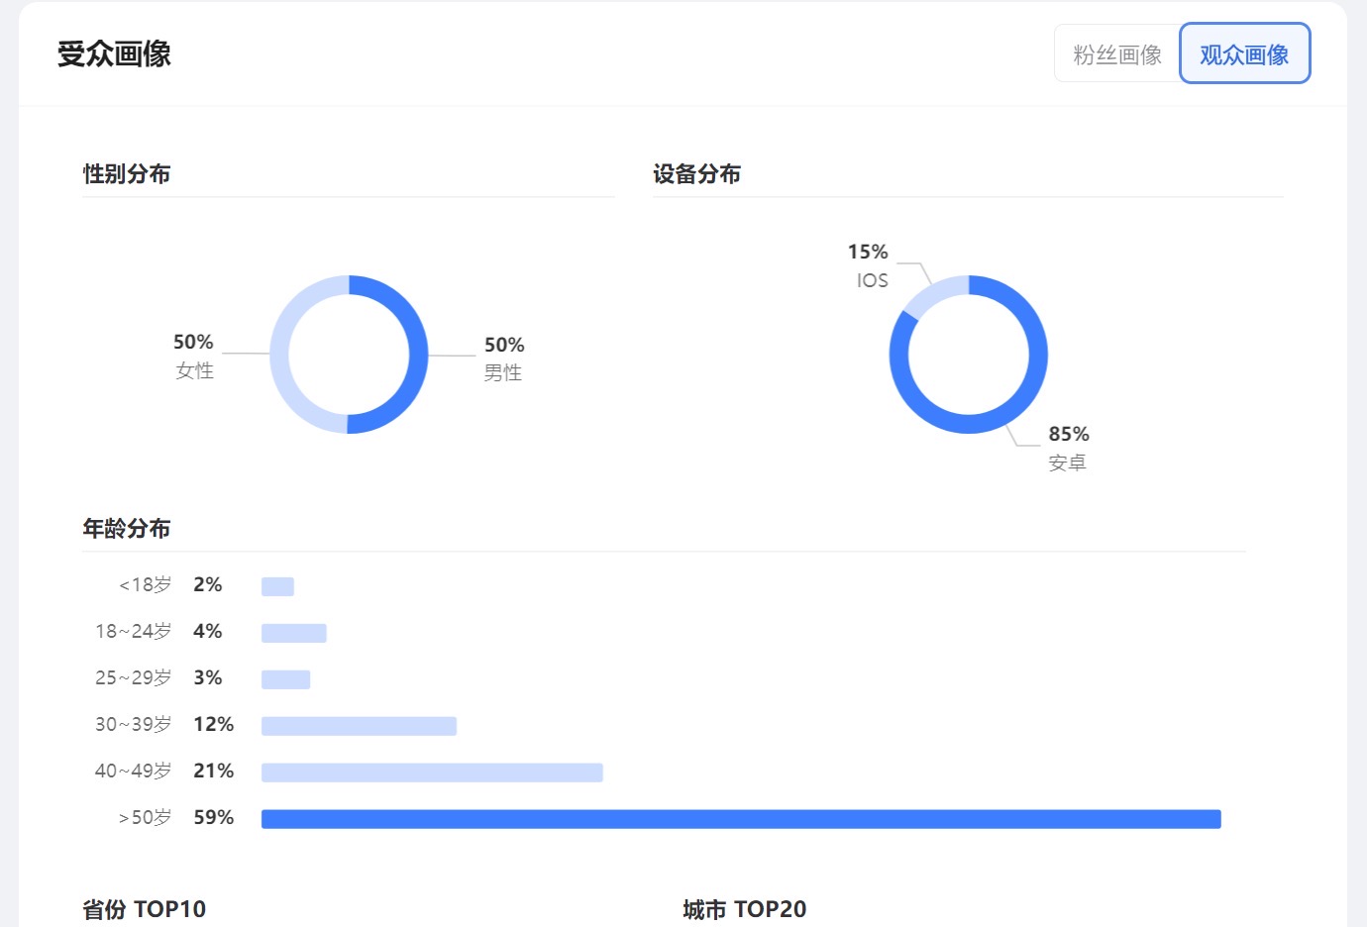Click the 设备分布 section heading
The image size is (1367, 927).
point(696,174)
